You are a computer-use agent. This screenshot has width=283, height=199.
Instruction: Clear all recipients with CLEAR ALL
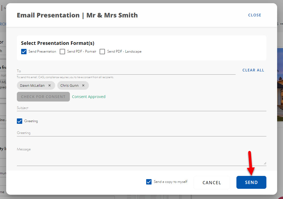click(253, 70)
